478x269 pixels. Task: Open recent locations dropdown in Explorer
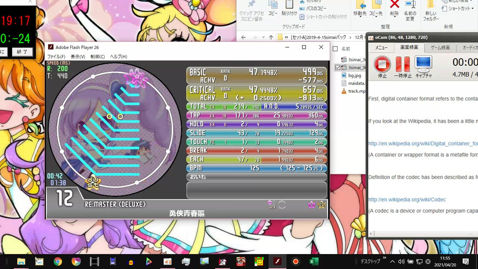tap(263, 37)
